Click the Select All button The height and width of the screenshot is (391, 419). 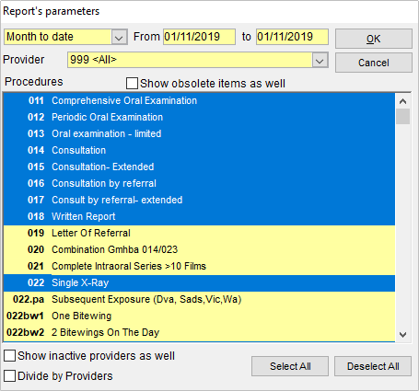point(290,366)
